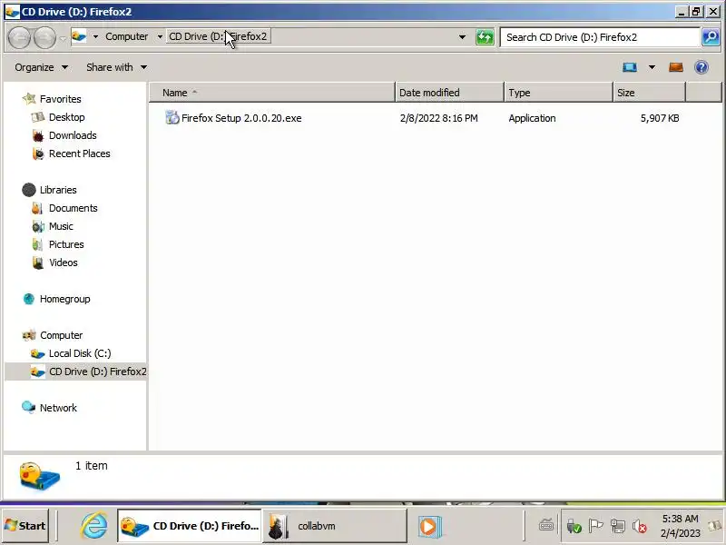This screenshot has height=545, width=726.
Task: Open Videos library
Action: pos(64,263)
